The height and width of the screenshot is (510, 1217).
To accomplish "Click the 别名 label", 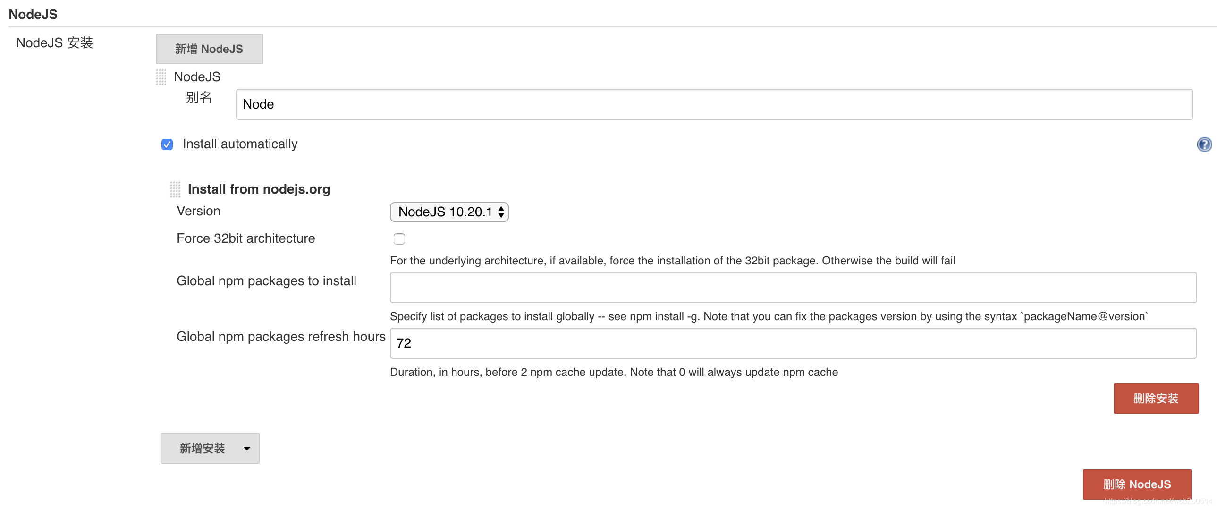I will coord(199,97).
